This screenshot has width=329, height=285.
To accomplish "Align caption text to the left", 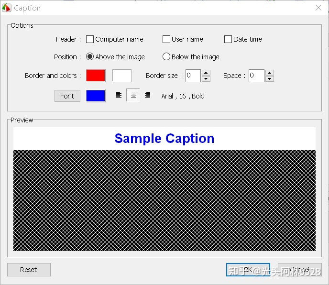I will point(119,95).
